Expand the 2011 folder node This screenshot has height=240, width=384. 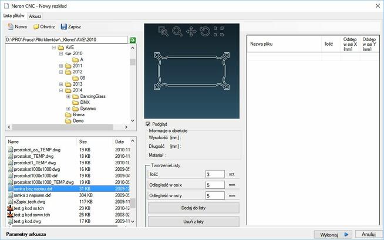[61, 66]
